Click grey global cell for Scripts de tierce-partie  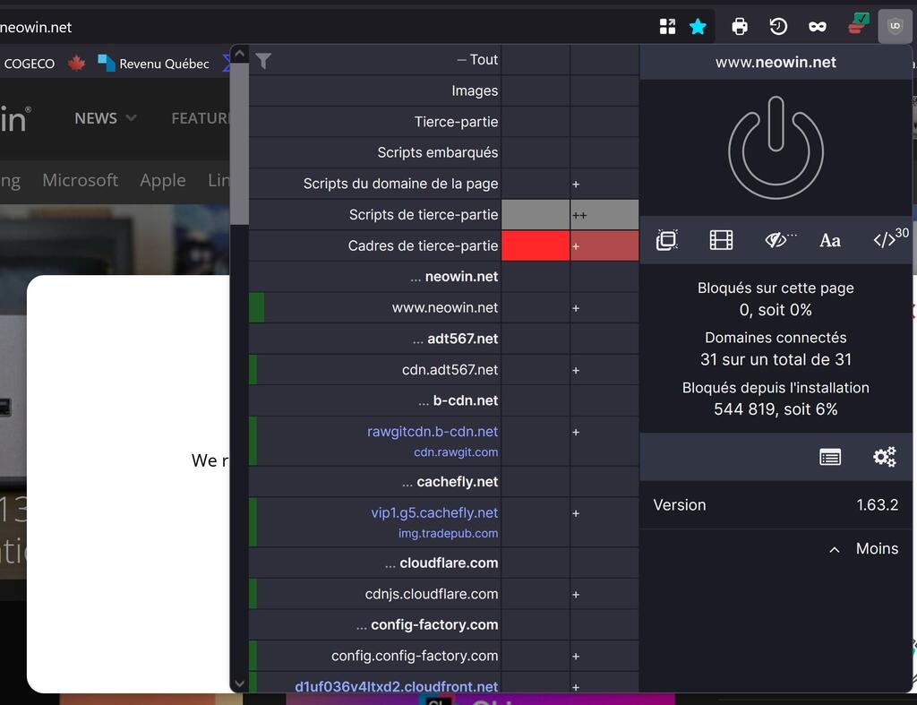pyautogui.click(x=536, y=215)
